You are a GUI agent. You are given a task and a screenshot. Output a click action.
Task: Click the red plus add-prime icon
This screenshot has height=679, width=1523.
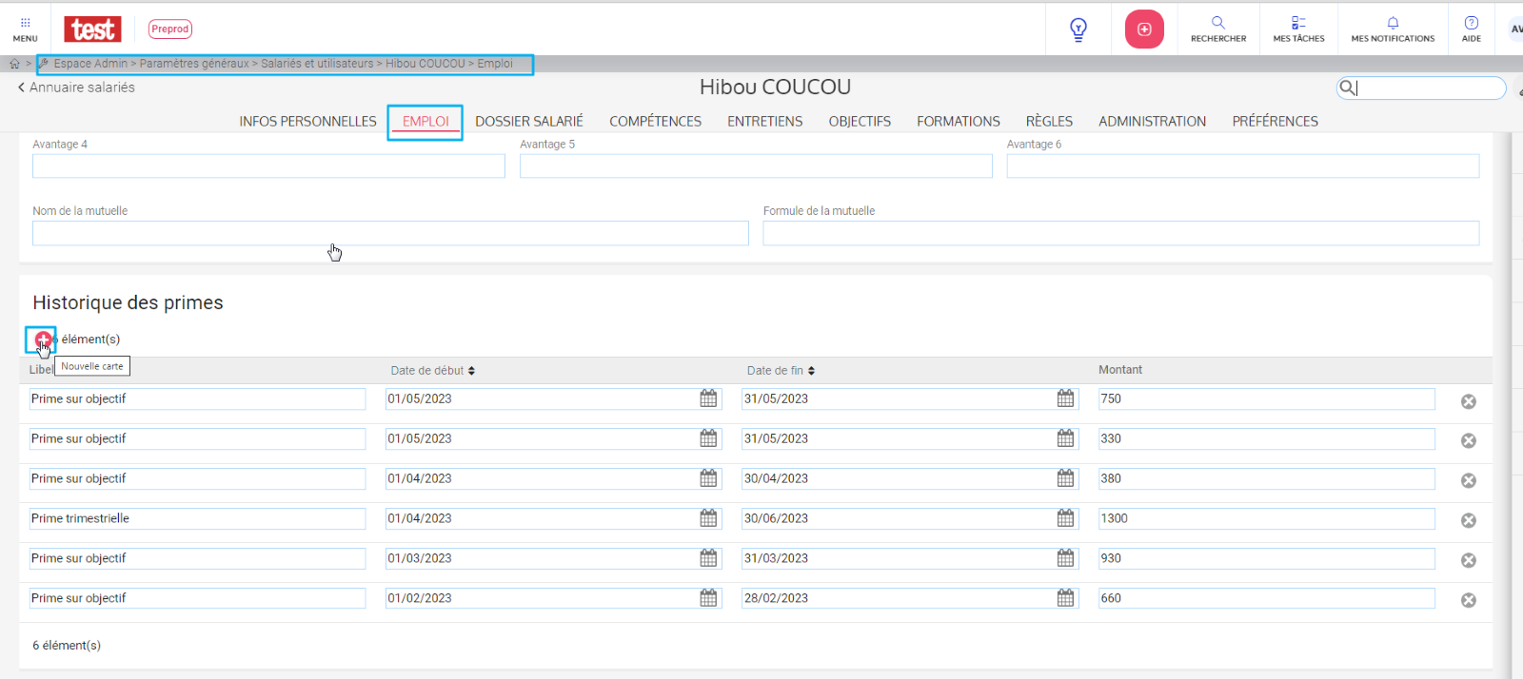click(x=43, y=339)
